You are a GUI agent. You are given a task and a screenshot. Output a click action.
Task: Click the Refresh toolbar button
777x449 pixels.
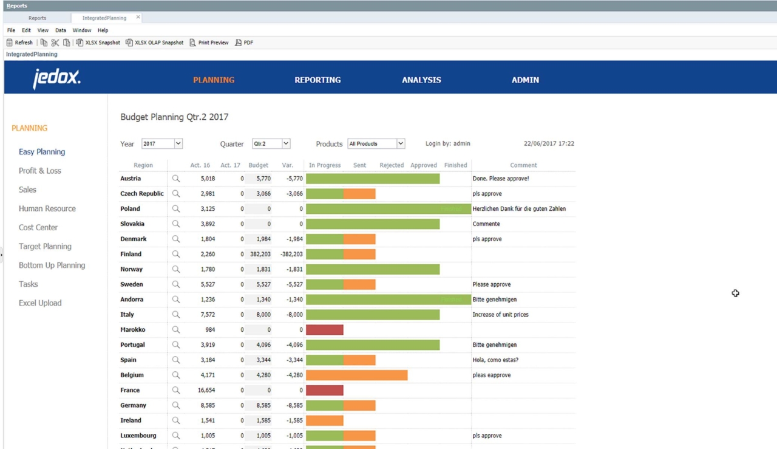pos(19,43)
